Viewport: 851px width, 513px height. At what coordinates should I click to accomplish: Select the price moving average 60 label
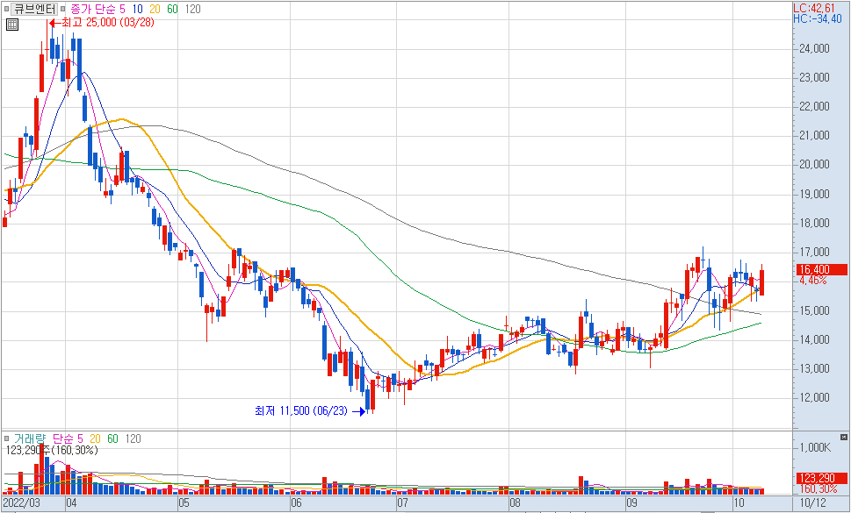(172, 10)
